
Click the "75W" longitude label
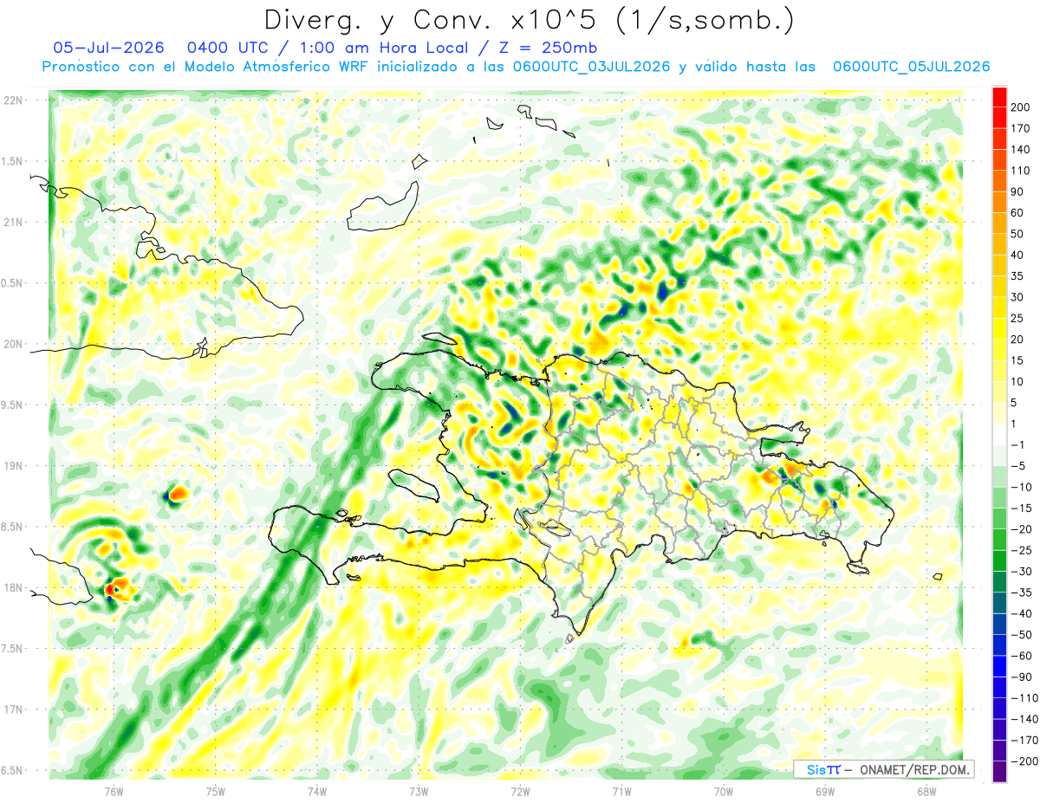tap(215, 792)
